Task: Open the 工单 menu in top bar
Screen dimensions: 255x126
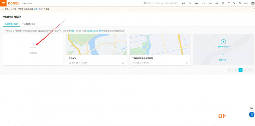Action: click(190, 3)
